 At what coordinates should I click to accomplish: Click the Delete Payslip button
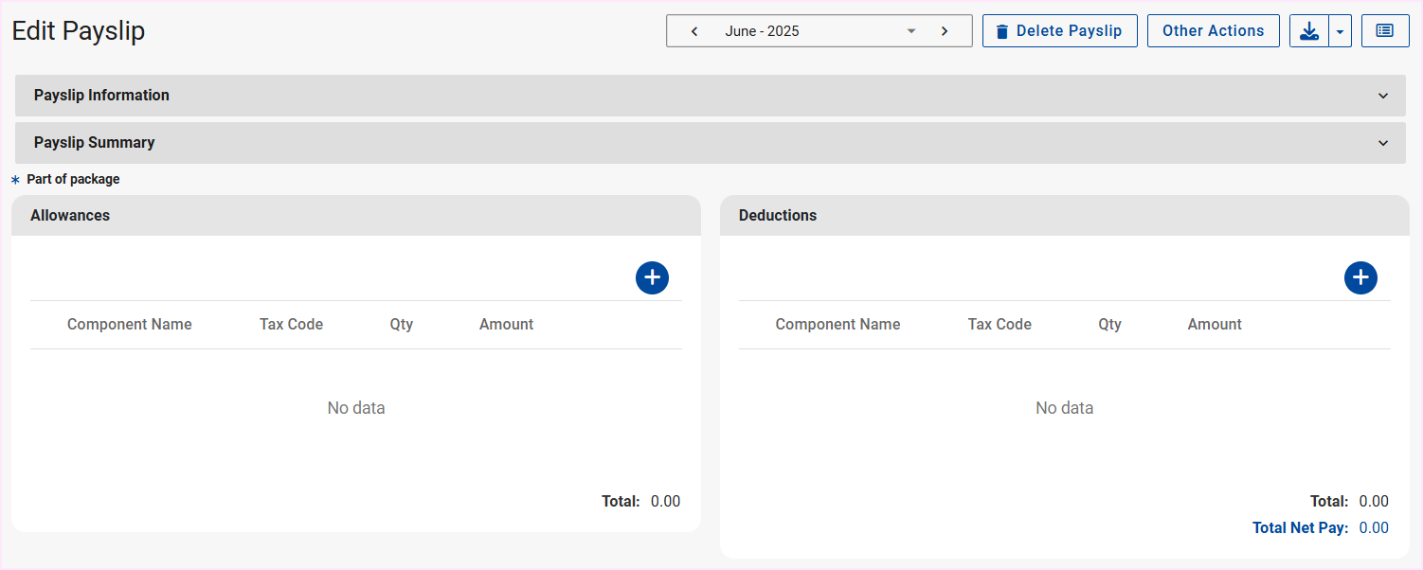1059,31
